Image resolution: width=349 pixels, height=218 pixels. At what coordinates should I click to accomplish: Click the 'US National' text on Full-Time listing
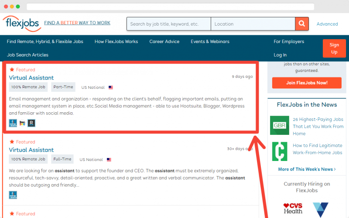[91, 160]
